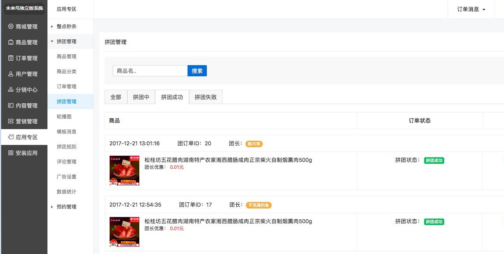Click the text 团订单ID: 17
This screenshot has width=504, height=254.
pos(196,205)
